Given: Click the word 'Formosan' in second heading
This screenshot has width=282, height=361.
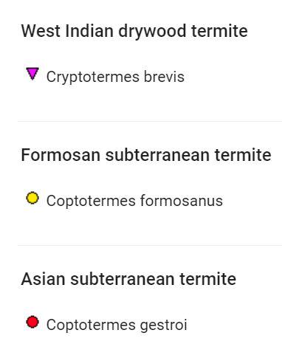Looking at the screenshot, I should (61, 155).
